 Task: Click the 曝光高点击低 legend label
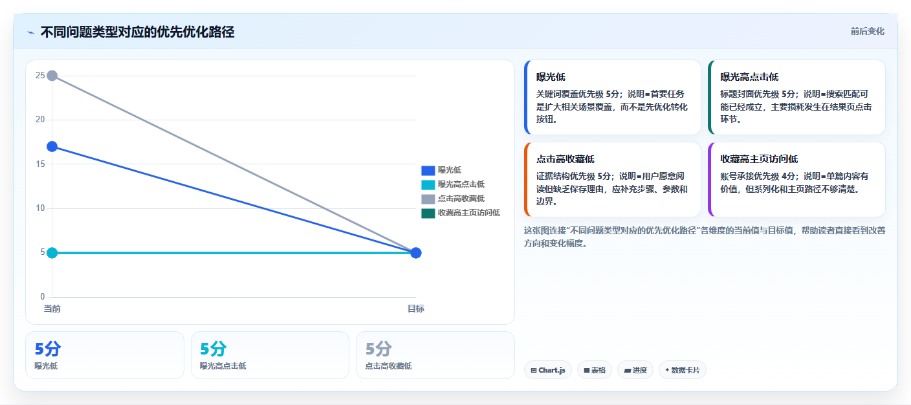point(461,184)
